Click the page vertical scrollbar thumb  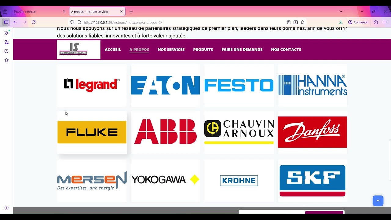tap(390, 160)
